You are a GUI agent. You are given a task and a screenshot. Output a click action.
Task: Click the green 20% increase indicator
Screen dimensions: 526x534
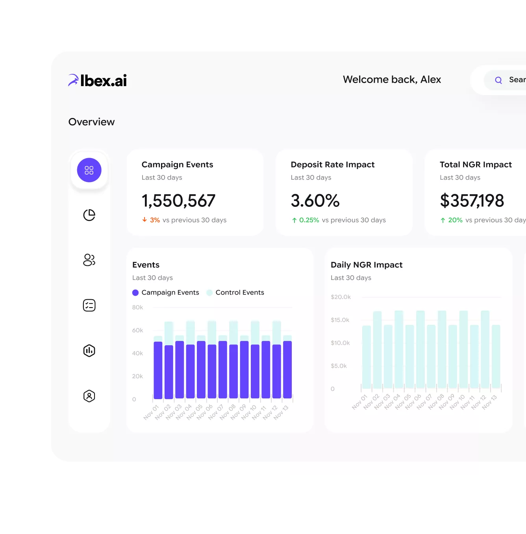tap(451, 220)
